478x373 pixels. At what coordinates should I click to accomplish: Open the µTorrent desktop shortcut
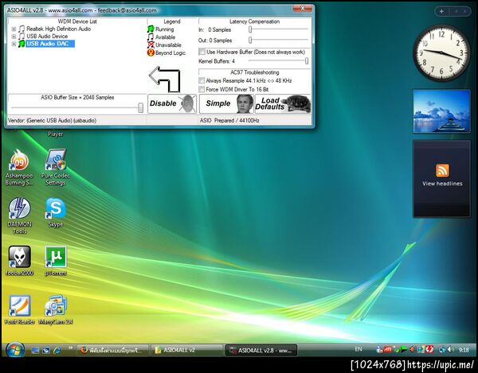(56, 261)
